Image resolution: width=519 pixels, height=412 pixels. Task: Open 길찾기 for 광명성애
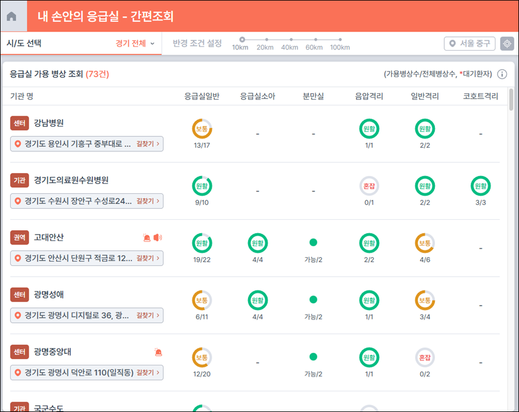pyautogui.click(x=148, y=315)
